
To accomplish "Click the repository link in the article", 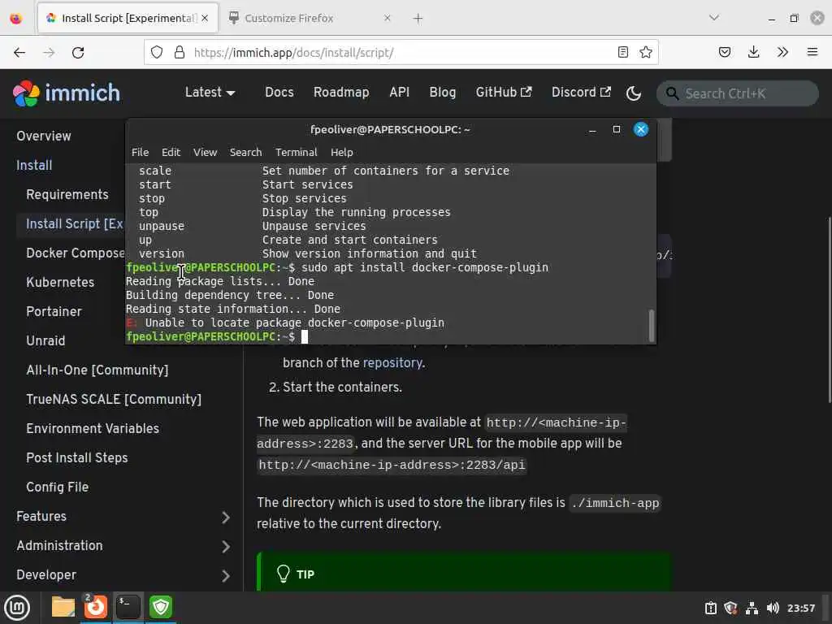I will (392, 363).
